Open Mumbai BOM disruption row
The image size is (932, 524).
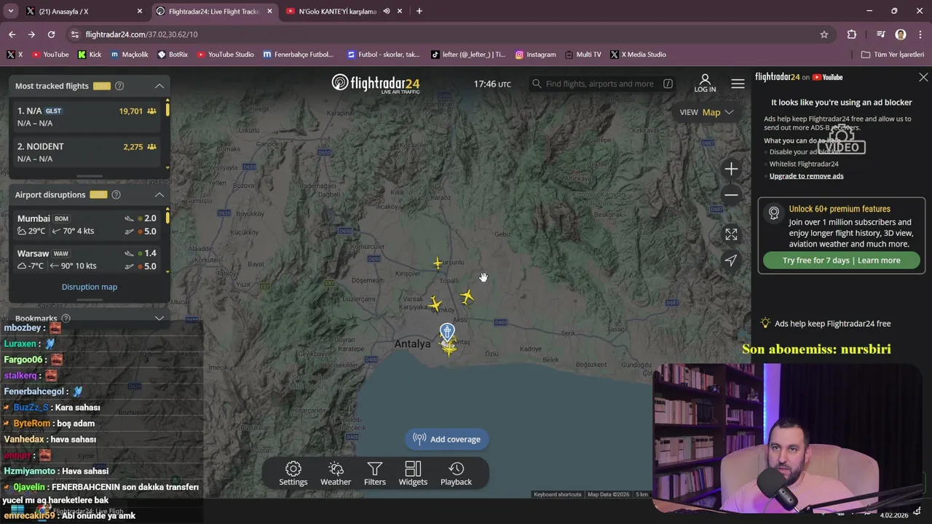coord(87,224)
